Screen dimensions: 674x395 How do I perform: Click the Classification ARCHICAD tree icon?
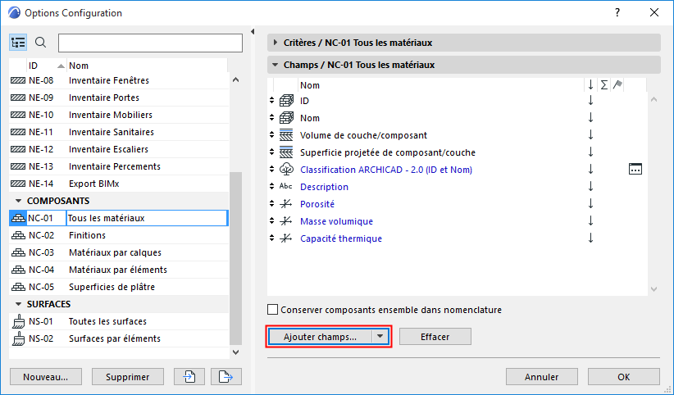286,170
